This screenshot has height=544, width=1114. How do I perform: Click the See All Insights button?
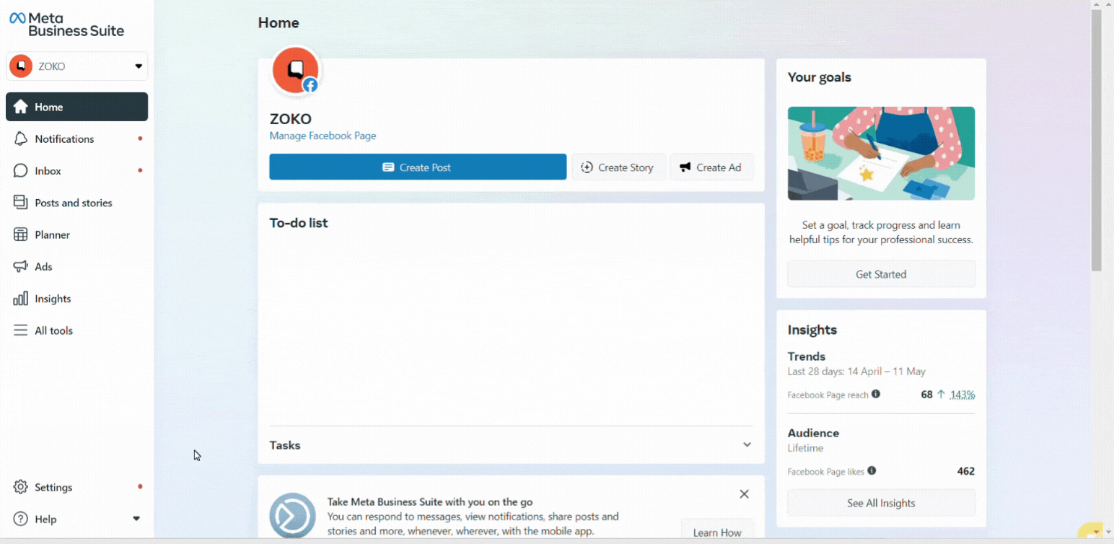point(881,503)
